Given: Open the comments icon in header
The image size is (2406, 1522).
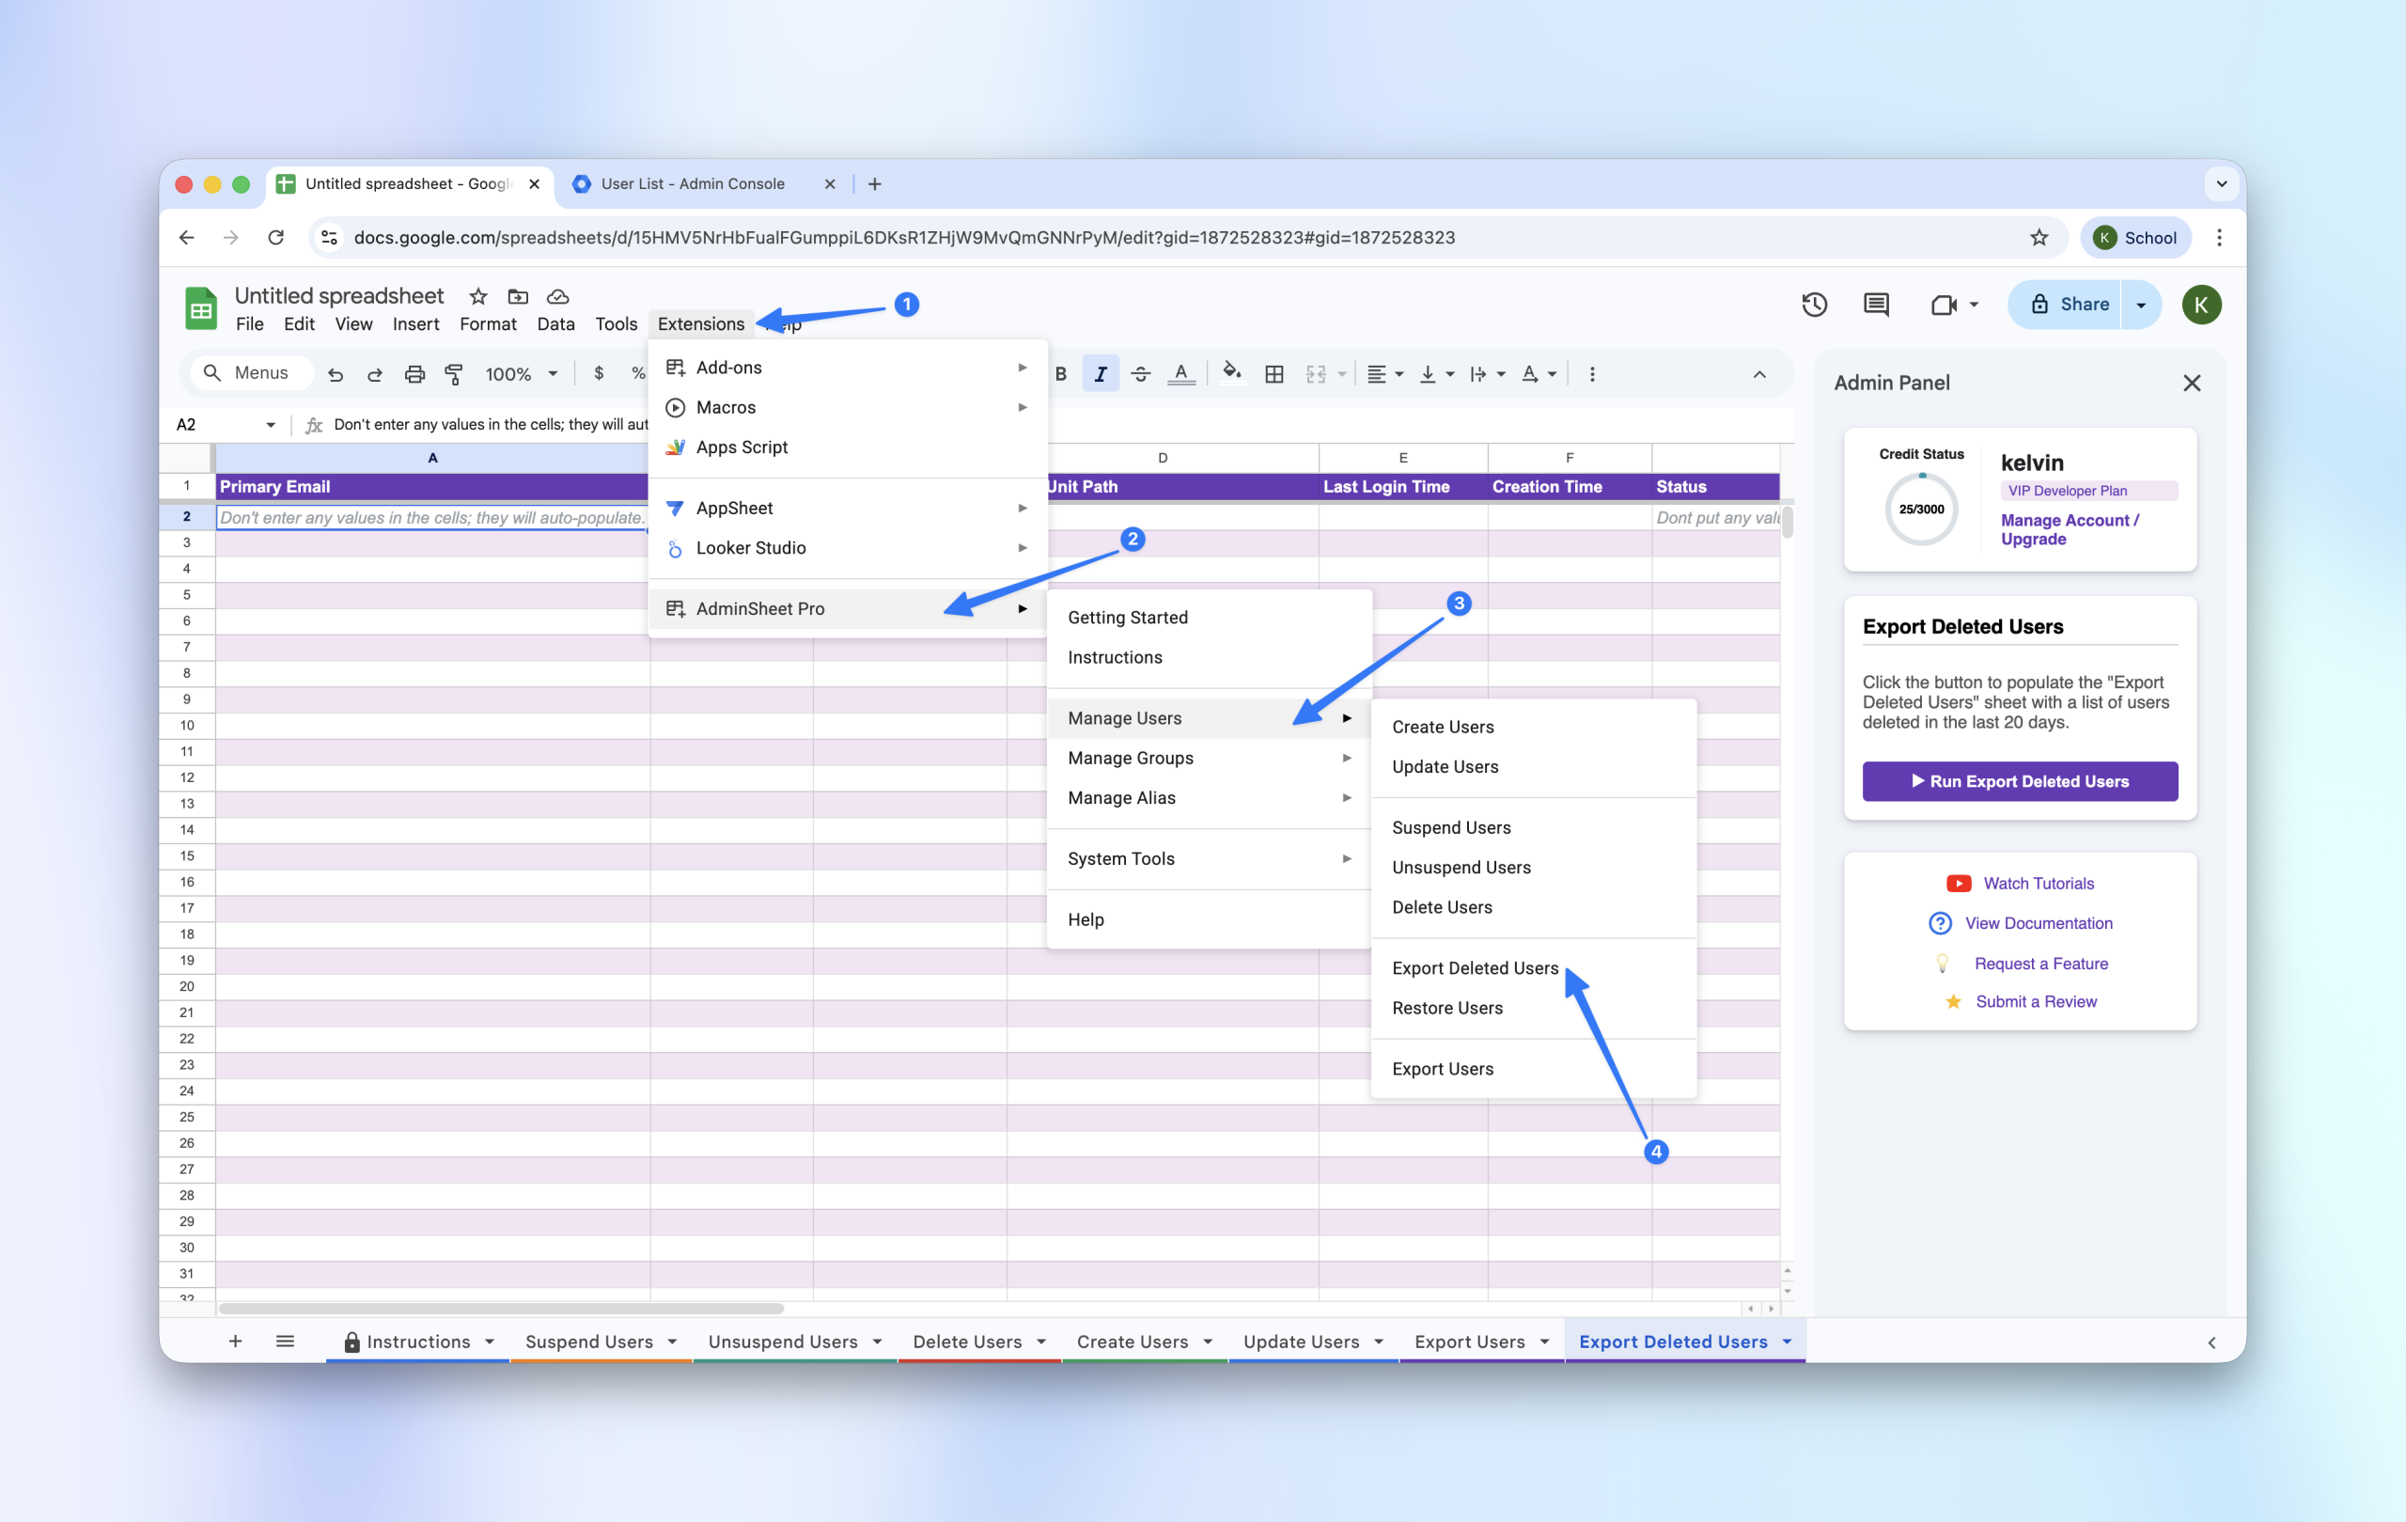Looking at the screenshot, I should [1875, 305].
